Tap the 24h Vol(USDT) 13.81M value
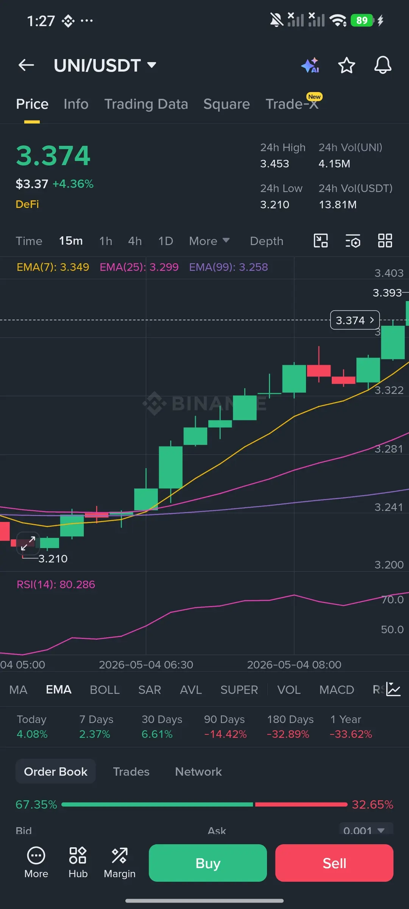 tap(337, 205)
